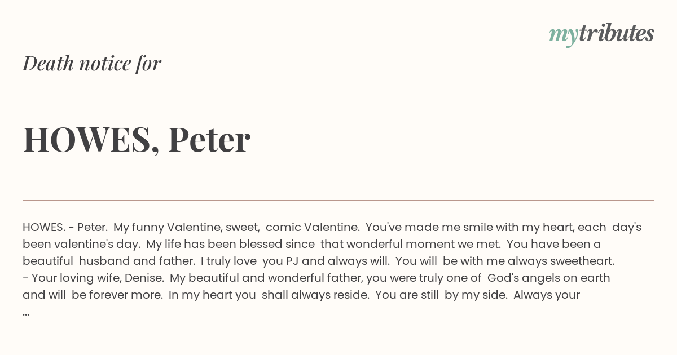This screenshot has height=355, width=677.
Task: Click the line starting "and will be forever more"
Action: (301, 295)
